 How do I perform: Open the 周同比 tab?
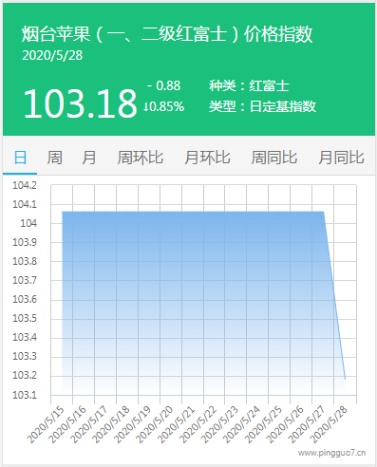click(274, 158)
